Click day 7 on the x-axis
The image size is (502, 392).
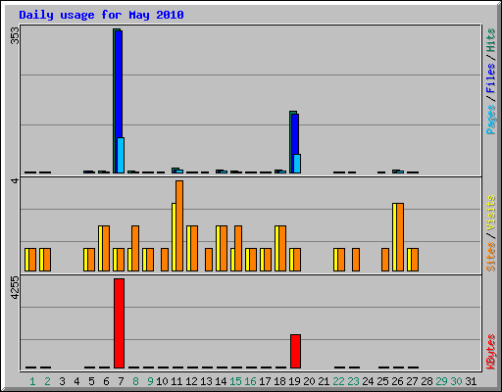[x=121, y=381]
